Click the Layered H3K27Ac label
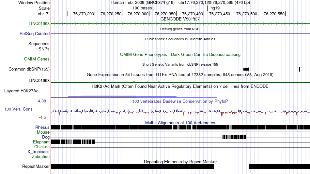 21,91
